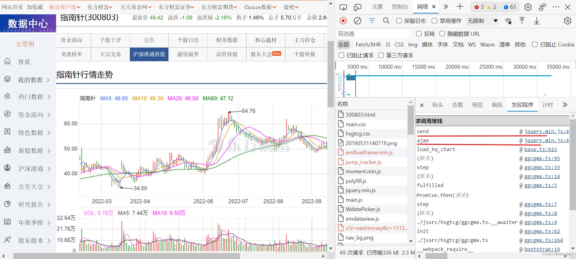Viewport: 576px width, 259px height.
Task: Click the 新股数据 bar chart icon
Action: point(7,150)
